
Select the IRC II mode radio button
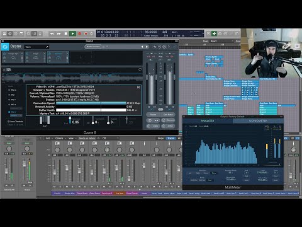tap(9, 100)
